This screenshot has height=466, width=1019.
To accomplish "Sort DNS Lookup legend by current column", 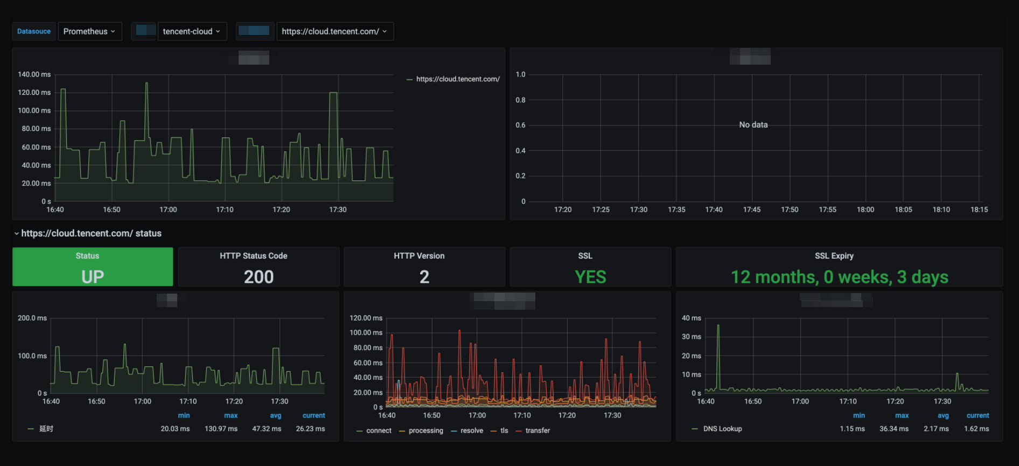I will (x=978, y=415).
